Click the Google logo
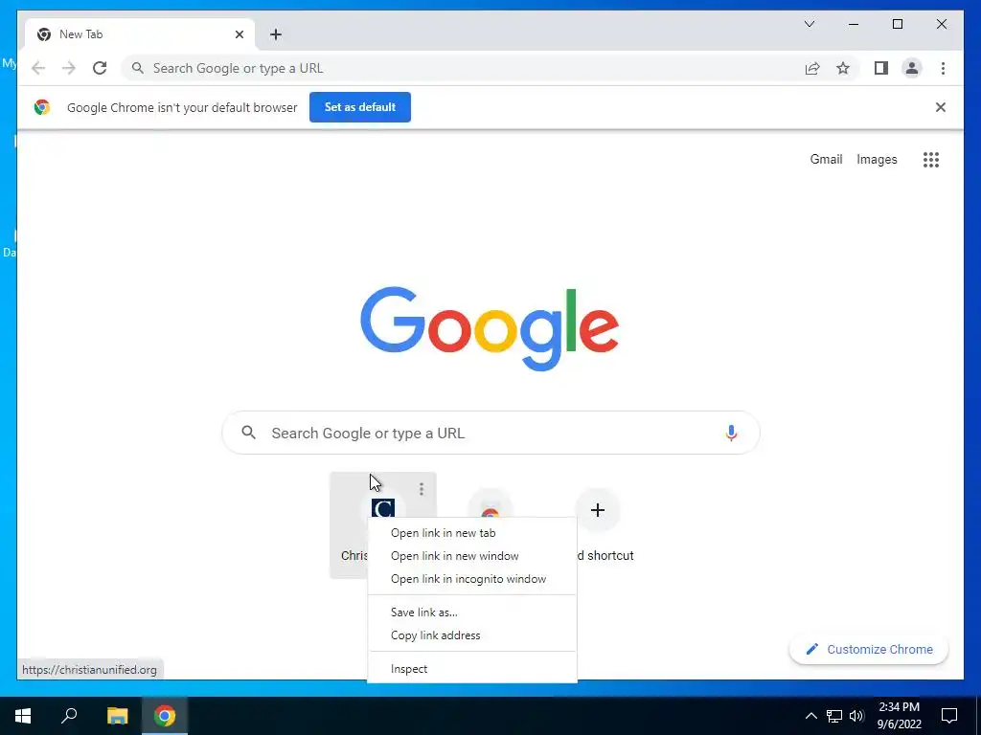The width and height of the screenshot is (981, 735). (x=490, y=329)
